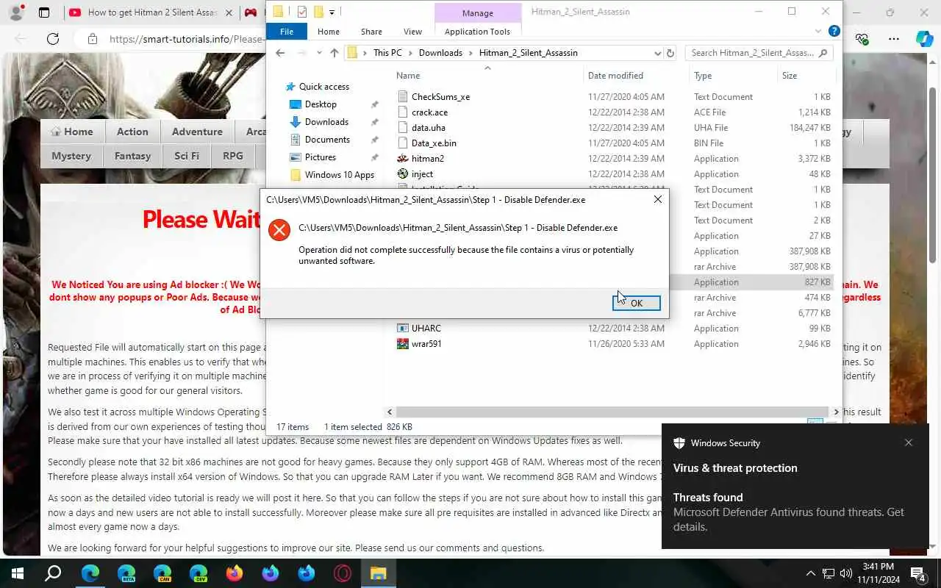Click the New folder quick access icon
This screenshot has width=941, height=588.
pyautogui.click(x=318, y=12)
